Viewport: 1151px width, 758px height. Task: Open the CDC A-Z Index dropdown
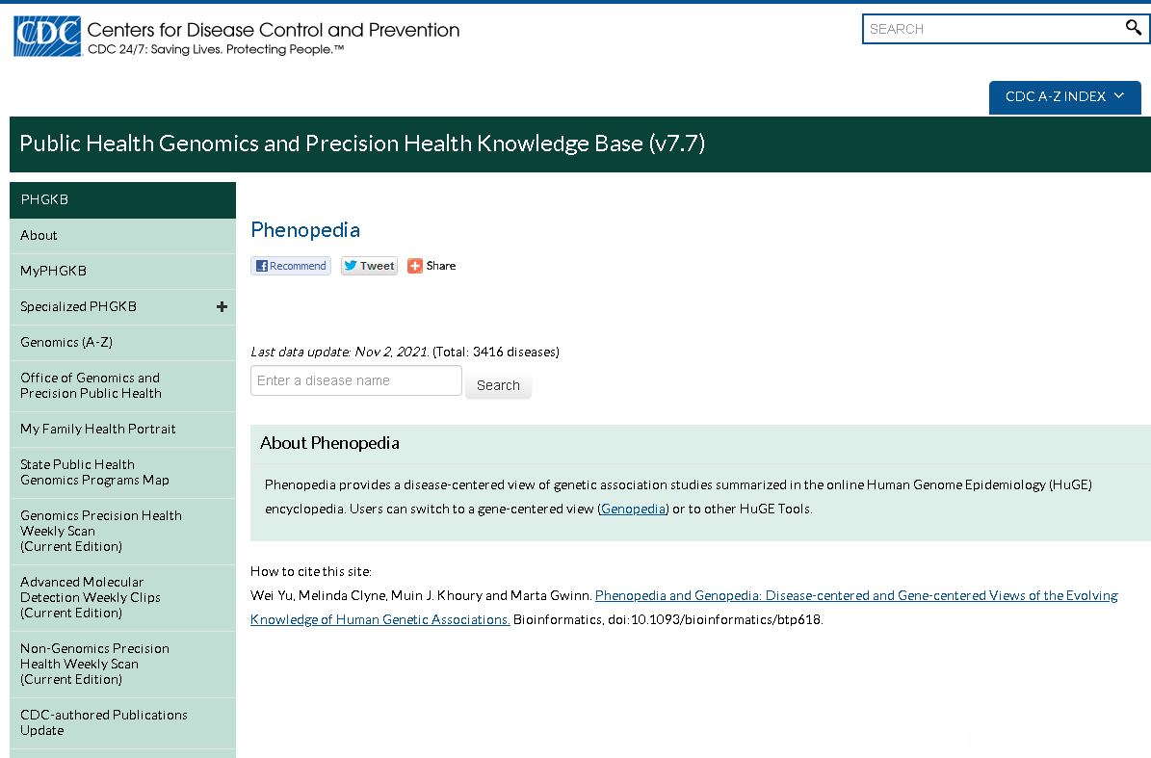1064,96
